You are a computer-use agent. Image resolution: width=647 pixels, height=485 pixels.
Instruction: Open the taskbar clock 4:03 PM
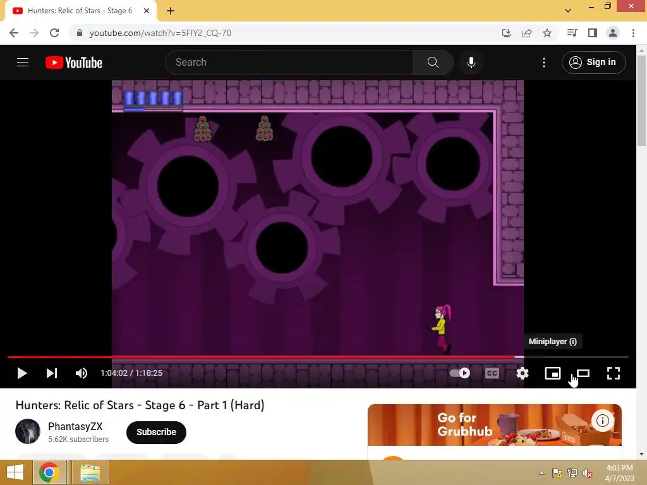pyautogui.click(x=619, y=473)
